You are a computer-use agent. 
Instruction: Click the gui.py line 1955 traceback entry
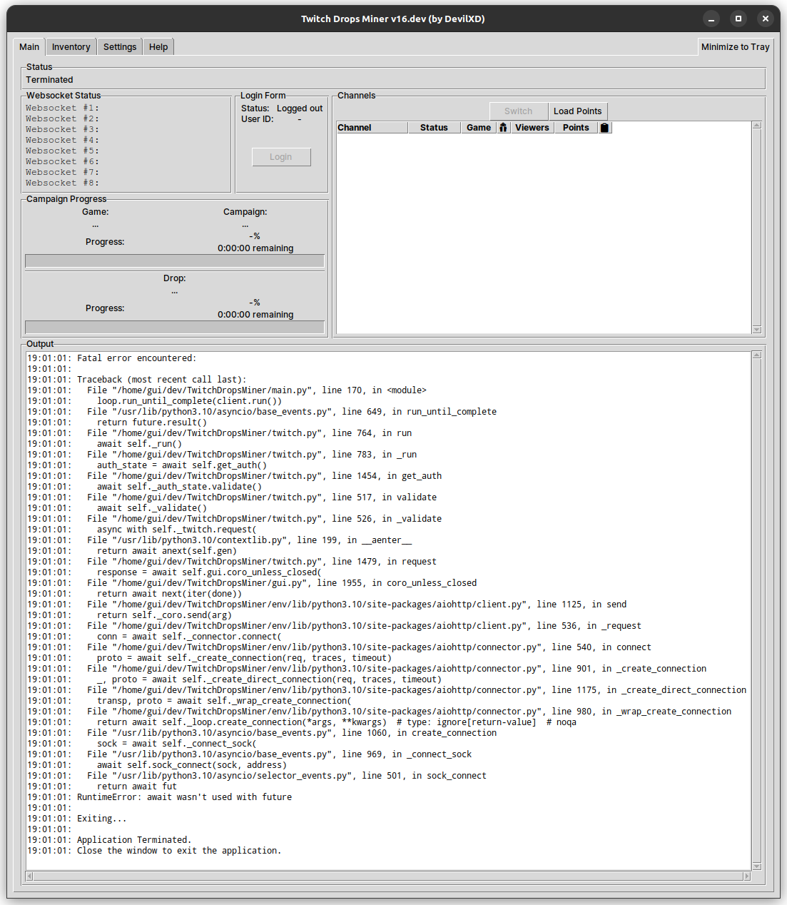click(282, 583)
